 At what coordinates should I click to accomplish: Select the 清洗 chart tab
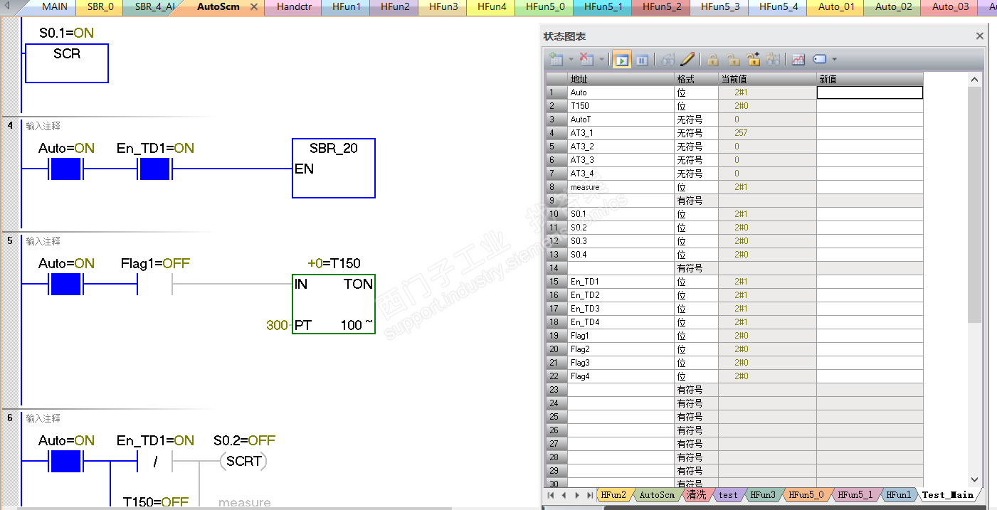pos(696,495)
